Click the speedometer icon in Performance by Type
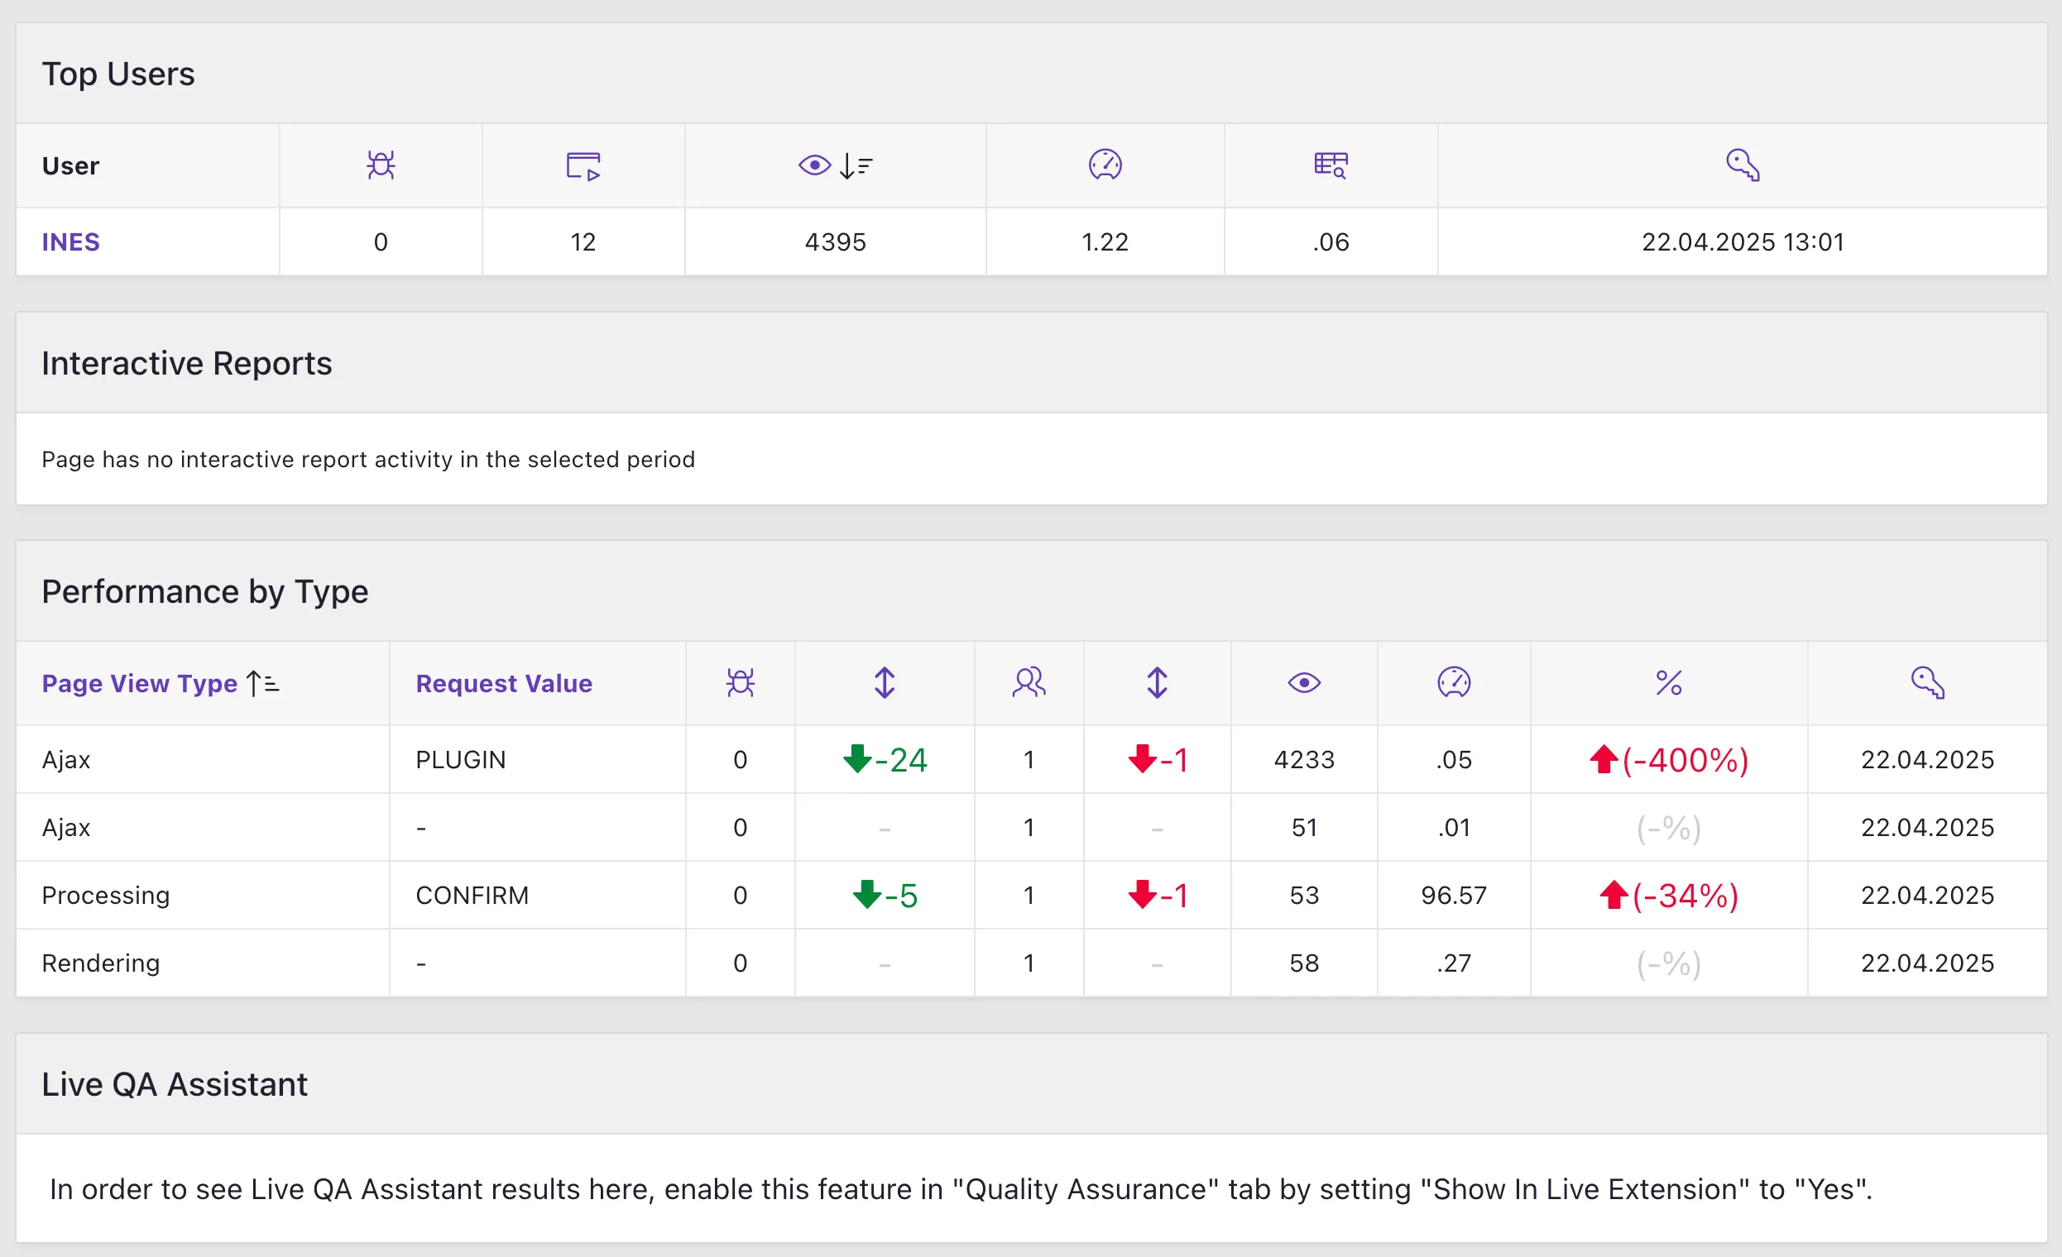This screenshot has height=1257, width=2062. click(1454, 682)
